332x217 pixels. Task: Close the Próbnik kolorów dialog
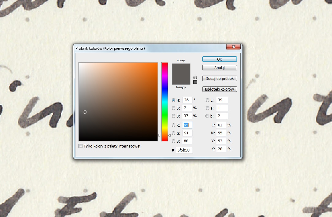[x=235, y=47]
